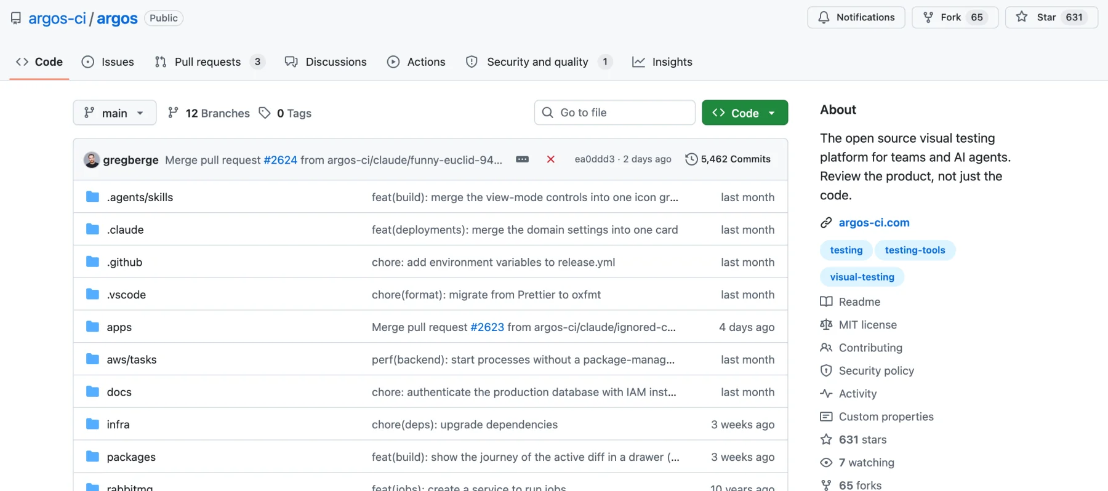This screenshot has height=491, width=1108.
Task: Go to the argos-ci organization link
Action: (x=57, y=18)
